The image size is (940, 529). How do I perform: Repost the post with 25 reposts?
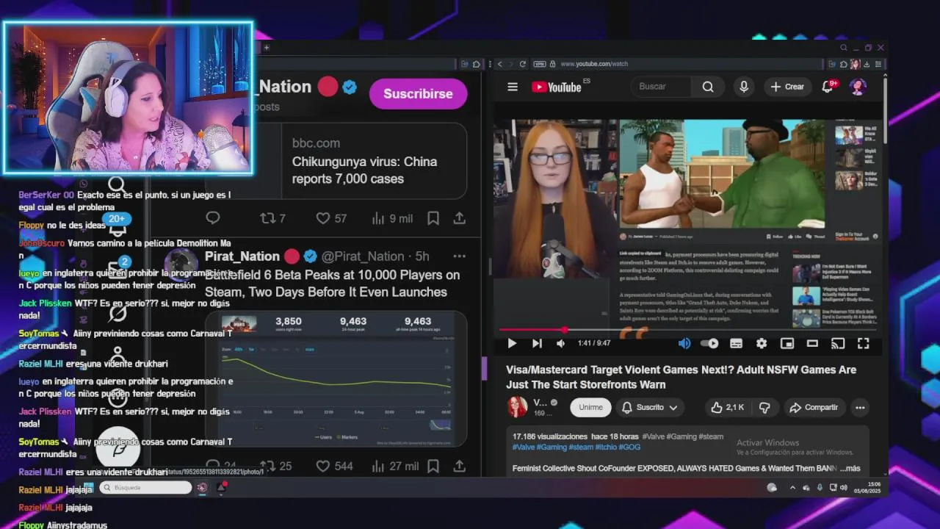point(276,466)
